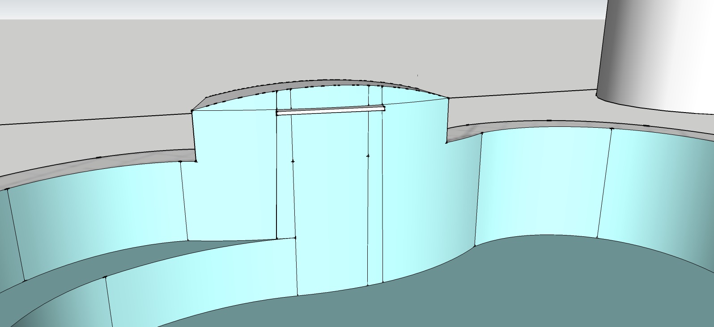Select the wide central panel below the white bar
Screen dimensions: 714x327
pyautogui.click(x=330, y=201)
